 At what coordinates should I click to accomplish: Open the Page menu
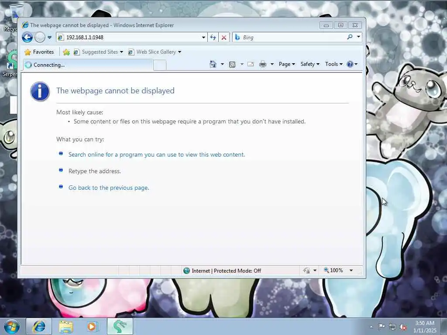(x=287, y=64)
